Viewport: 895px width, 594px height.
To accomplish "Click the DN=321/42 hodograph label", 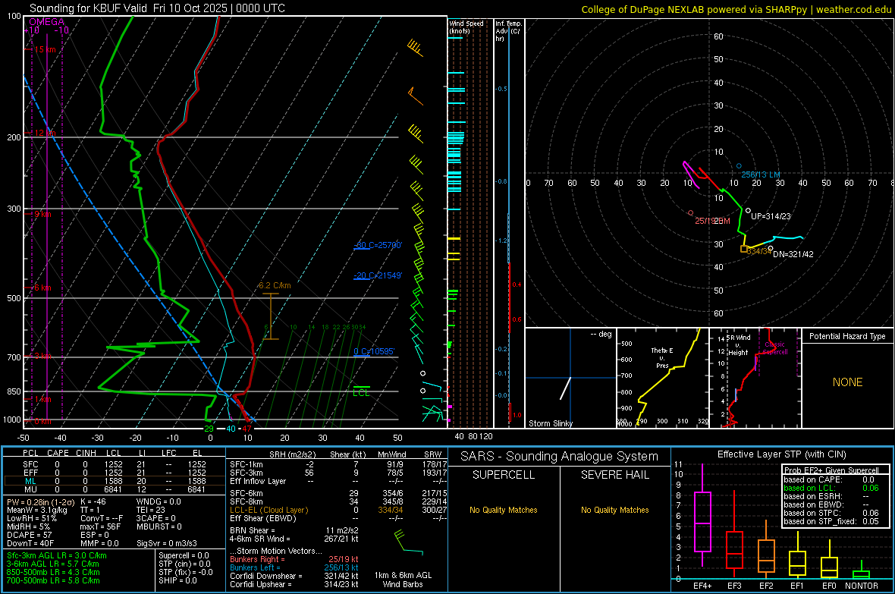I will pyautogui.click(x=793, y=254).
